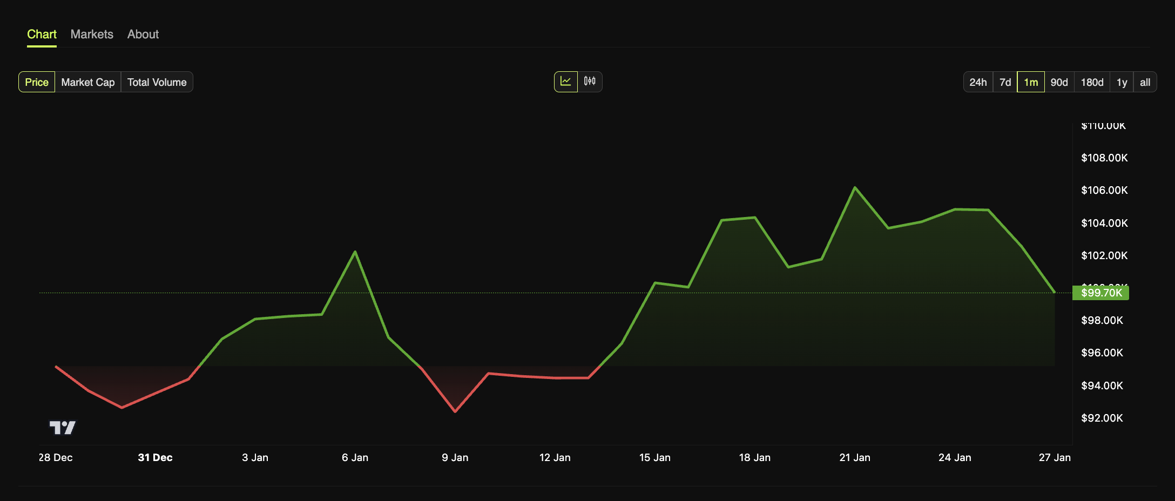Viewport: 1175px width, 501px height.
Task: Choose the 180d time range
Action: (x=1092, y=82)
